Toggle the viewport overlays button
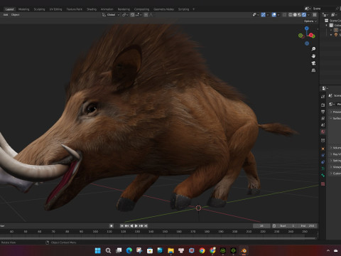 274,15
